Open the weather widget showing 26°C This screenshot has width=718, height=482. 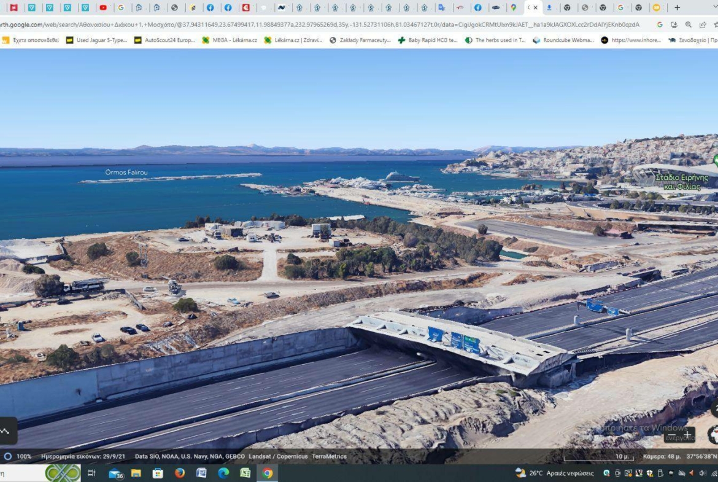tap(554, 473)
